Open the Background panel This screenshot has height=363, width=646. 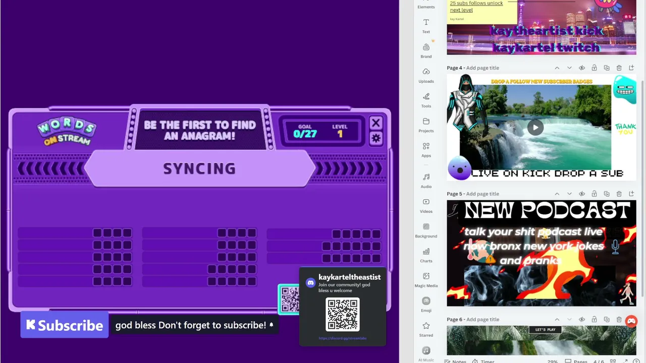click(426, 230)
